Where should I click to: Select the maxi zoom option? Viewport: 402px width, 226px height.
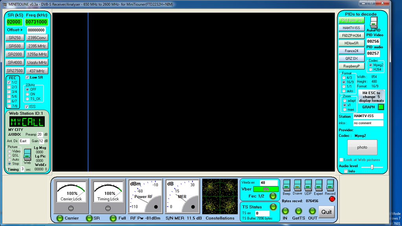click(x=345, y=110)
